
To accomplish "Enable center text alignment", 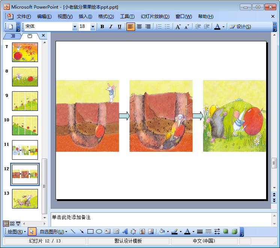I will pos(139,27).
